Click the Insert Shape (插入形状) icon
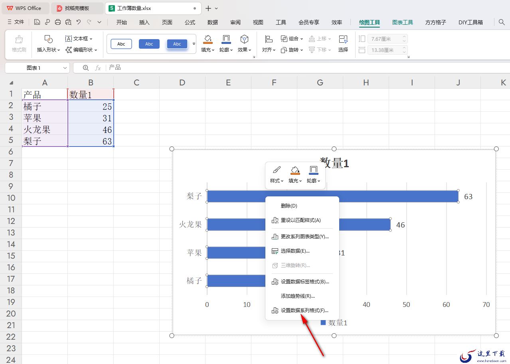510x364 pixels. click(48, 39)
